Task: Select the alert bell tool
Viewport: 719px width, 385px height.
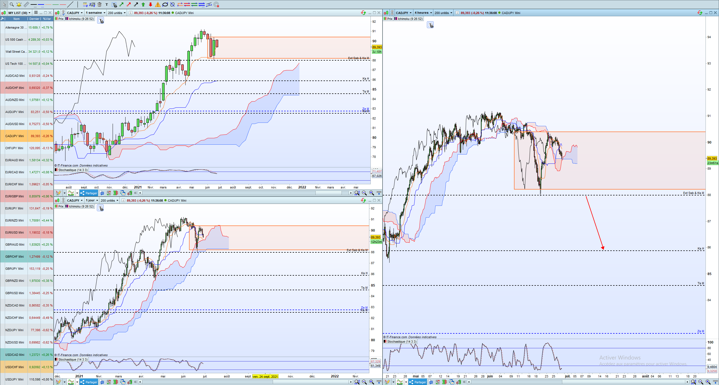Action: [x=19, y=4]
